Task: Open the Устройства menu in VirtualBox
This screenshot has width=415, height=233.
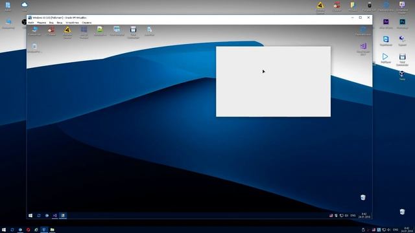Action: [72, 23]
